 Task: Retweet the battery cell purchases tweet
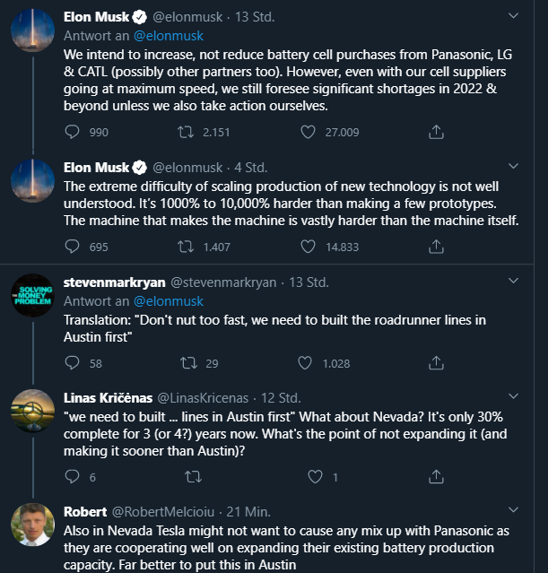point(188,132)
